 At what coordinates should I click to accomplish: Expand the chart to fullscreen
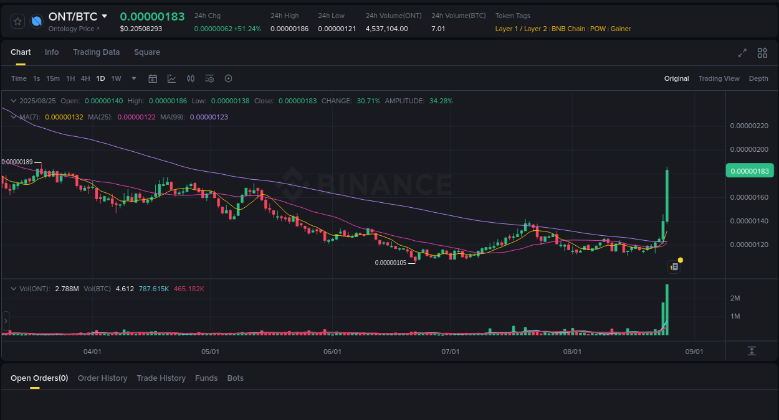(x=742, y=53)
